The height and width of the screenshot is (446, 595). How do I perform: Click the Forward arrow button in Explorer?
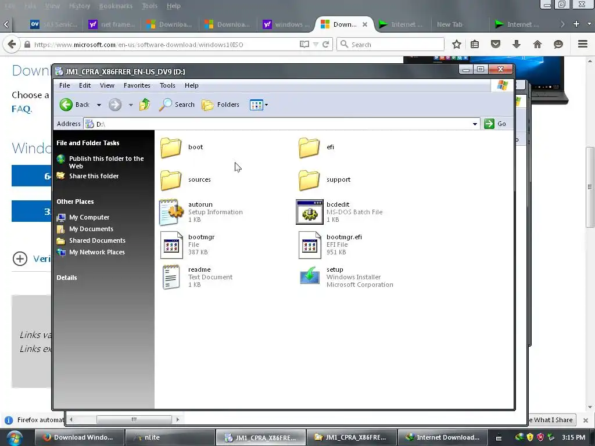pyautogui.click(x=115, y=105)
